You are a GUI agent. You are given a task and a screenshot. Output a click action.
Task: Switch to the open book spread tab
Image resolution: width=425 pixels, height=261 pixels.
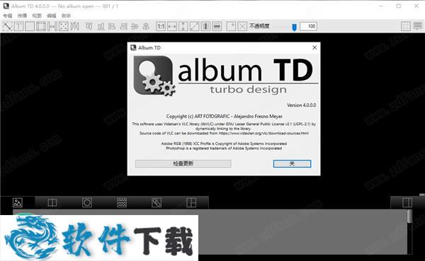52,202
